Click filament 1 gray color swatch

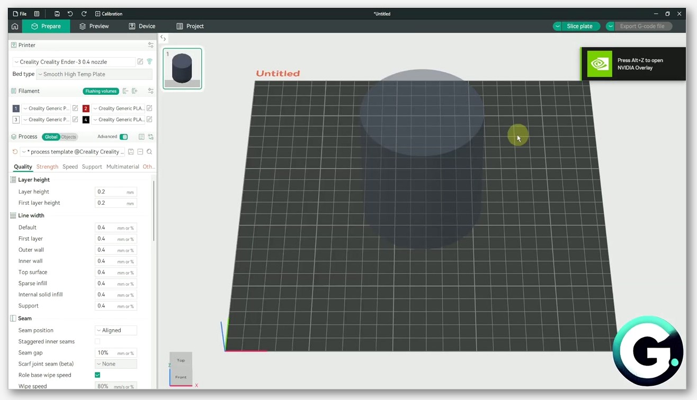click(16, 108)
